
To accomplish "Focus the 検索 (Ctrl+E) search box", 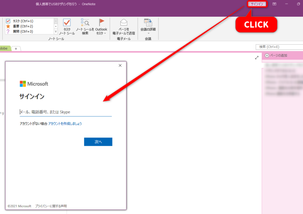I will pyautogui.click(x=279, y=47).
